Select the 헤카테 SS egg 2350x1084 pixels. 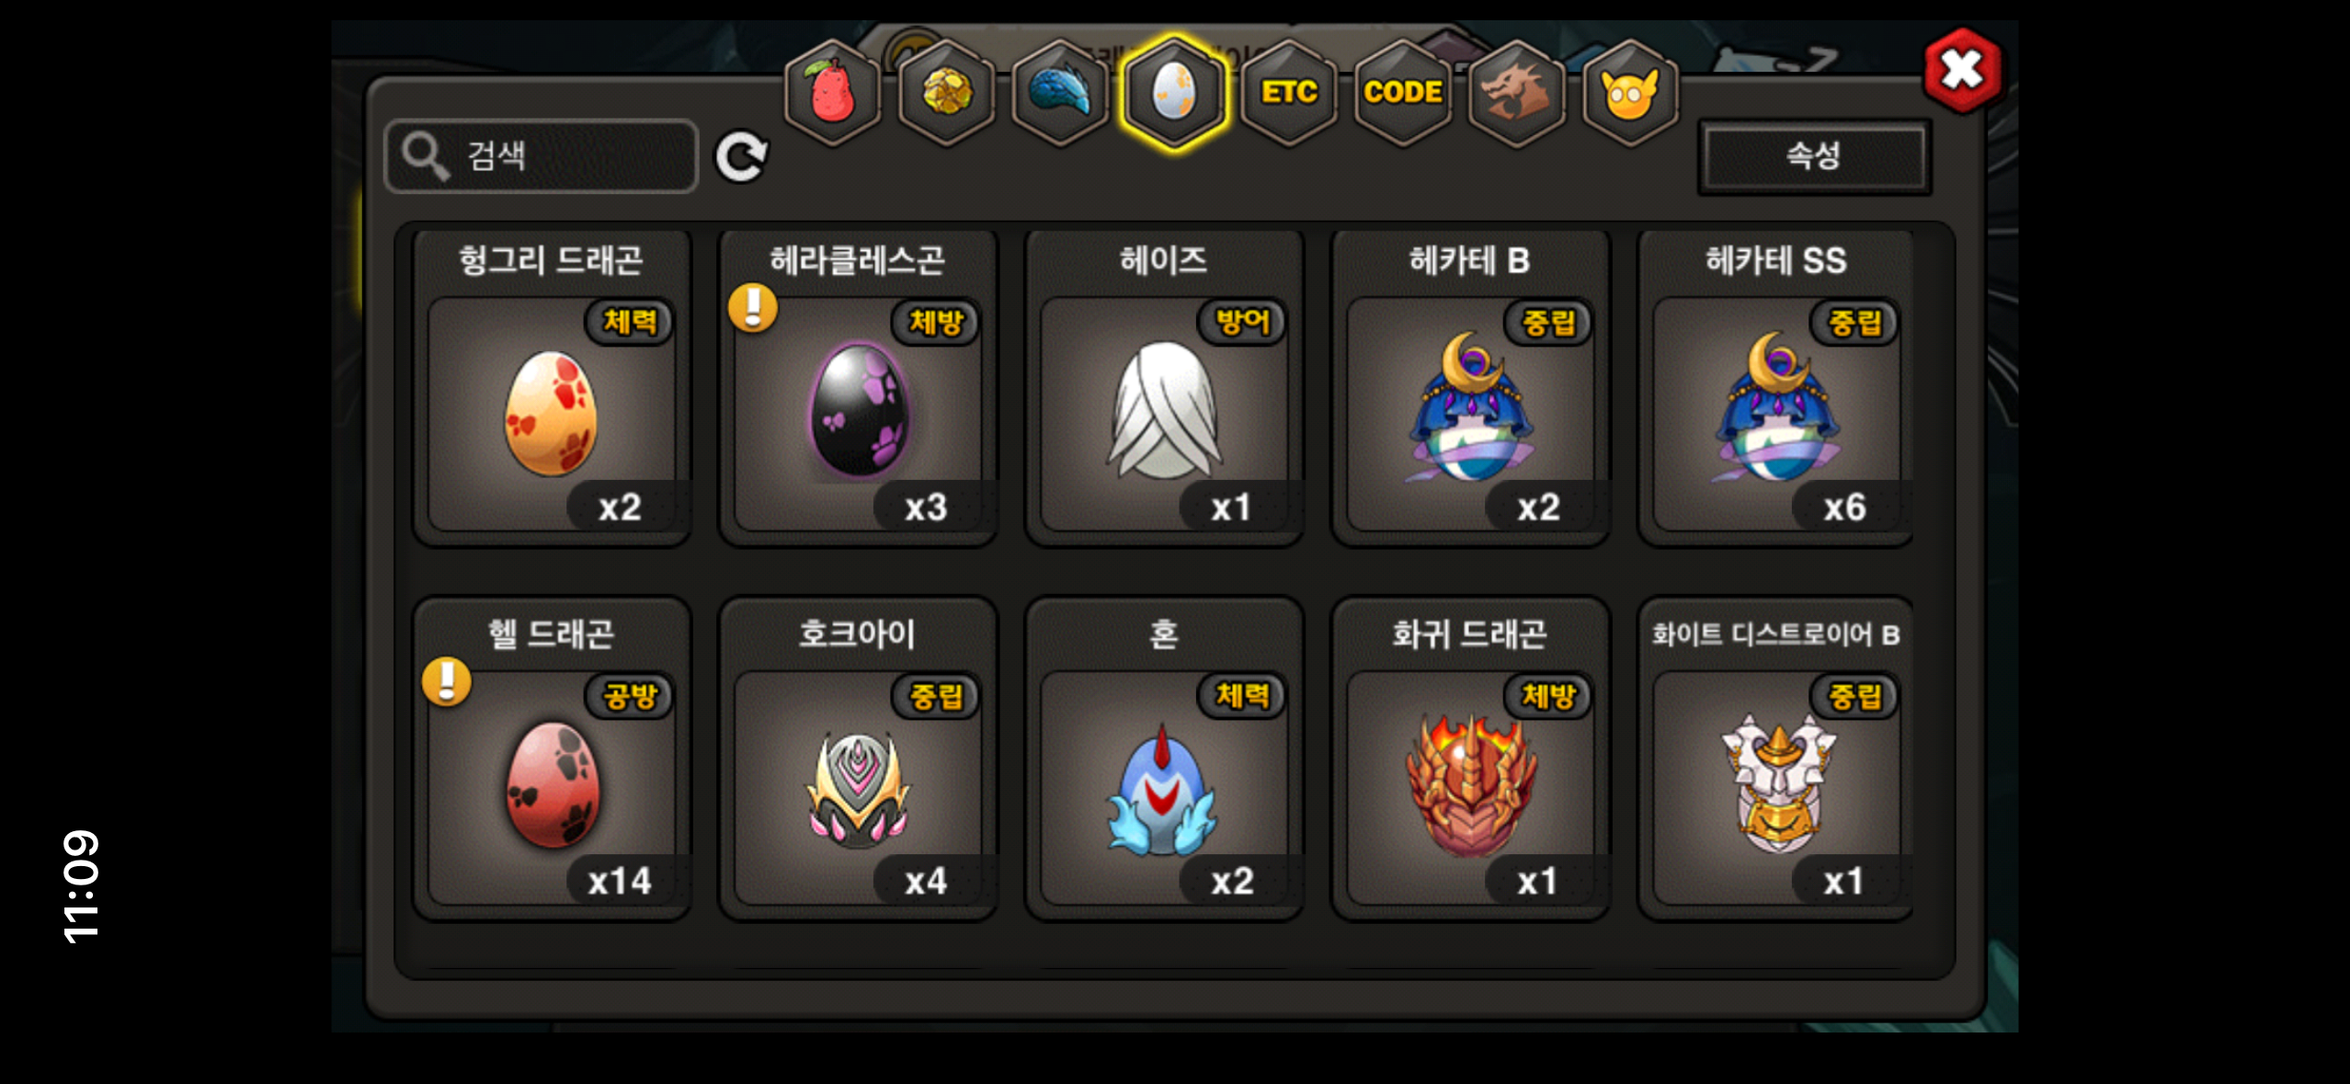click(x=1776, y=388)
